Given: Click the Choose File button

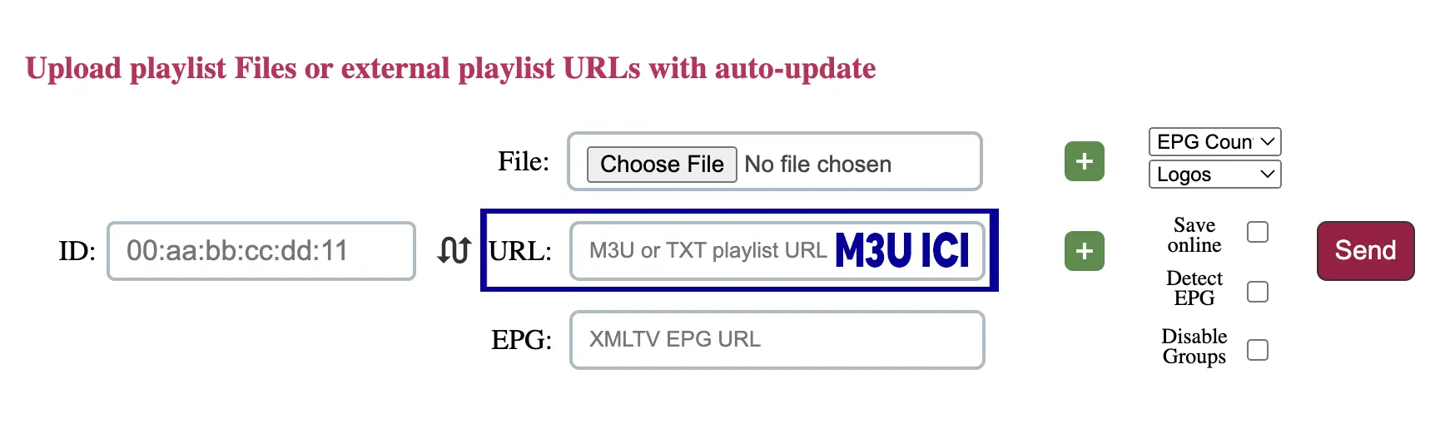Looking at the screenshot, I should [662, 165].
